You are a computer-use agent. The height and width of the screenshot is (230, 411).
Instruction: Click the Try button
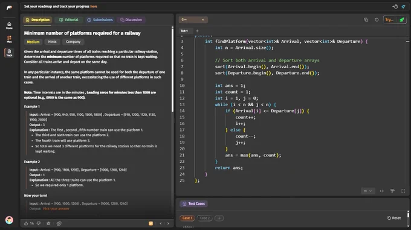(389, 20)
